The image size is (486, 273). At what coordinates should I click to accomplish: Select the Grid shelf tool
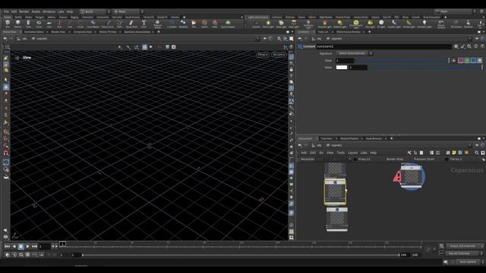point(49,24)
